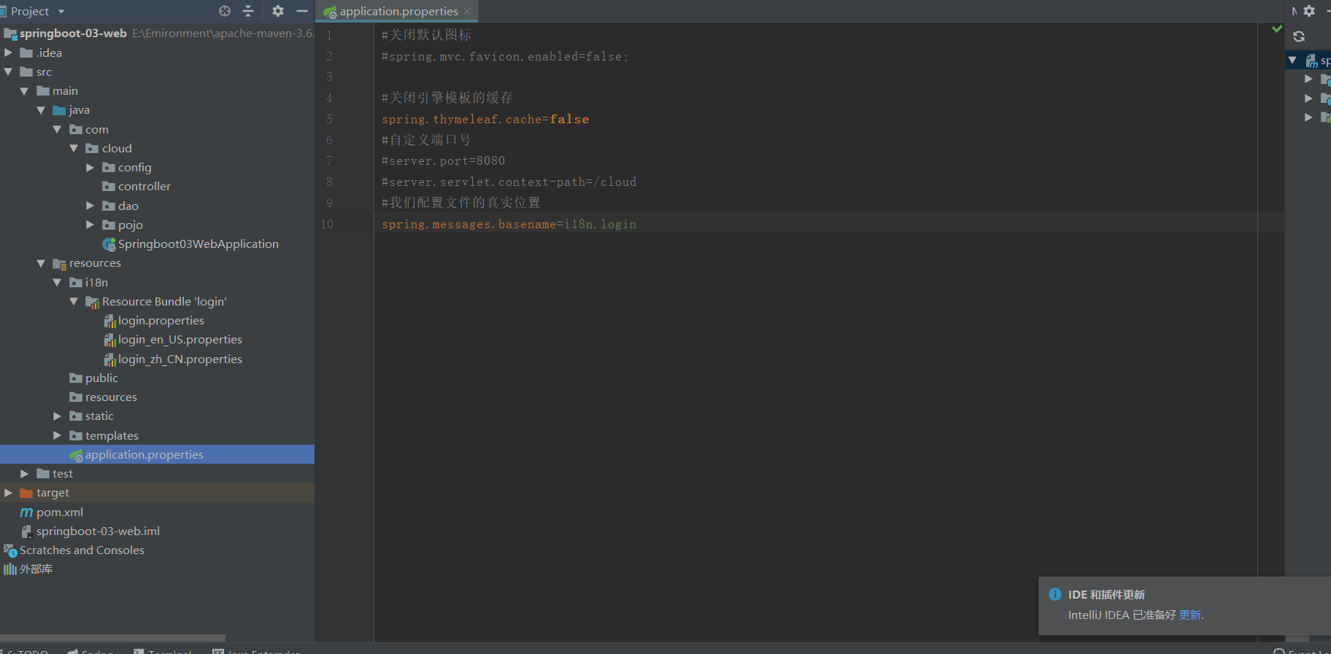Screen dimensions: 1331x654
Task: Click the IDE update notification info icon
Action: (x=1055, y=594)
